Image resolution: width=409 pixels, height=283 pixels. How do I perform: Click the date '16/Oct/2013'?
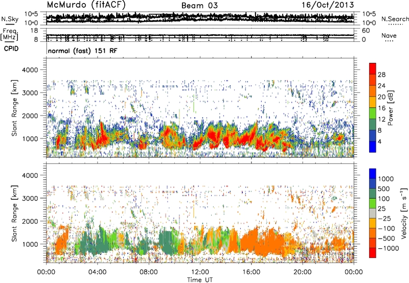point(328,5)
